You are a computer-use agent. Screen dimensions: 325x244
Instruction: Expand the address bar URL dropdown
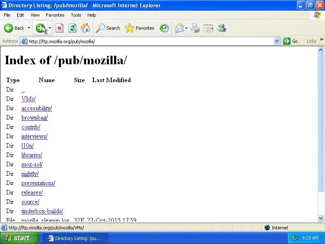click(277, 41)
